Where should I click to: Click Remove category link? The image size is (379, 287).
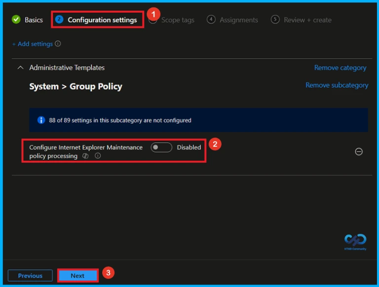pos(340,67)
